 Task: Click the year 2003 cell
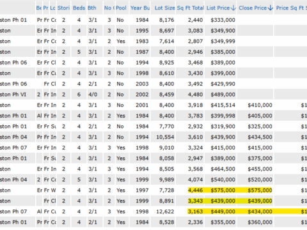click(x=142, y=84)
